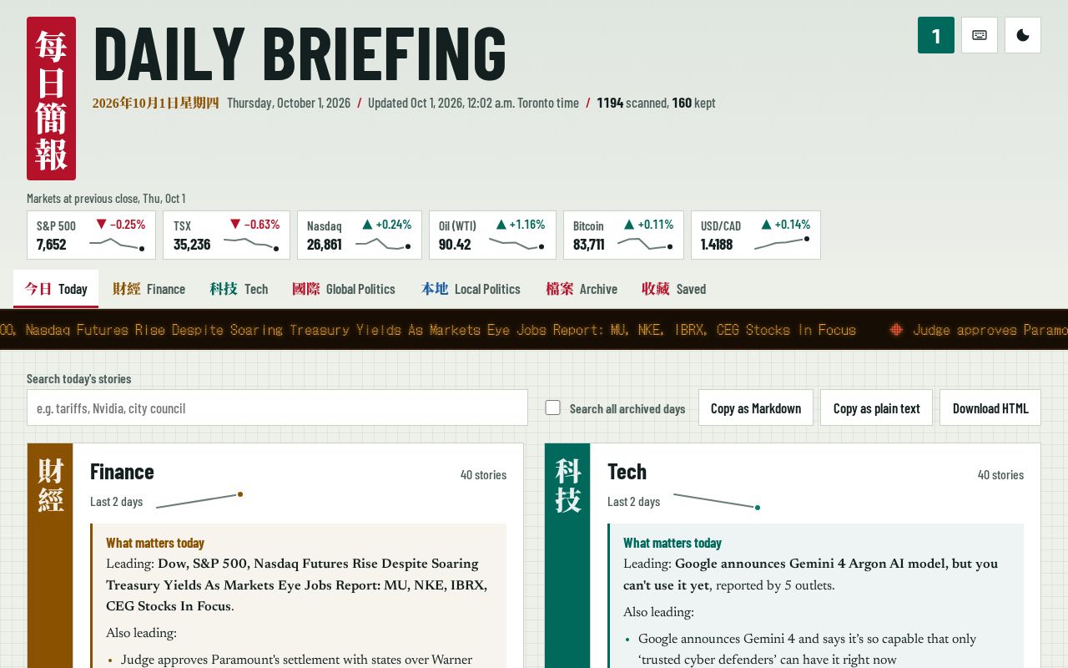Toggle dark mode moon icon
The height and width of the screenshot is (668, 1068).
[x=1023, y=35]
